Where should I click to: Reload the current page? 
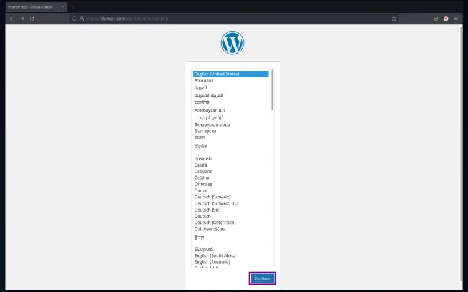pos(32,19)
